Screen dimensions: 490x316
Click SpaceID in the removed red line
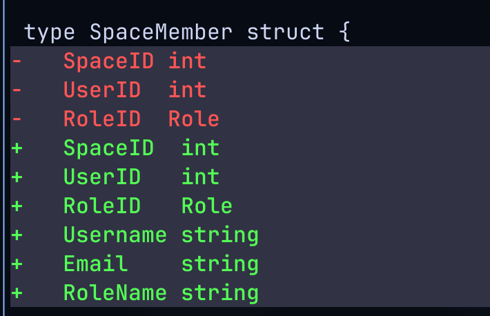[109, 61]
